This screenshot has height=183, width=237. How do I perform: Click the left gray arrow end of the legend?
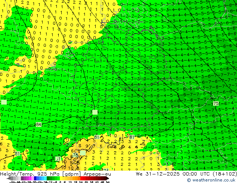[x=9, y=178]
